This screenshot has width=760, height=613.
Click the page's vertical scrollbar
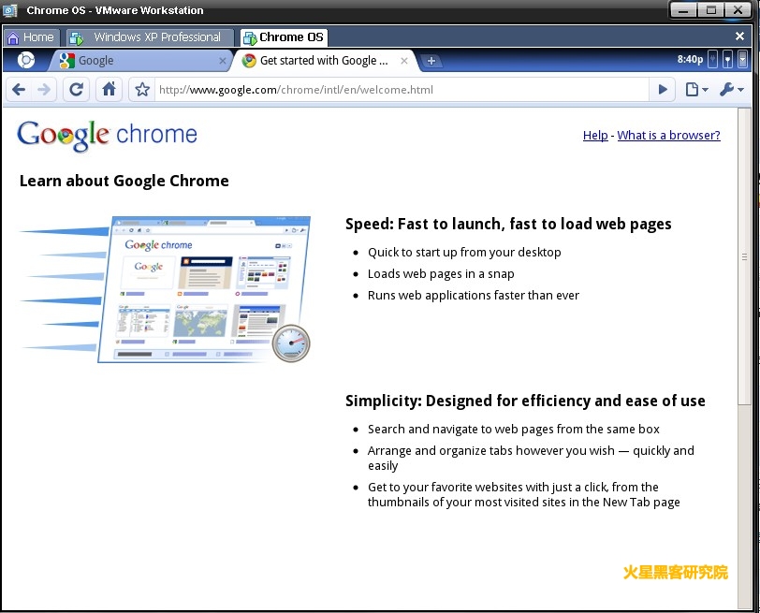point(744,256)
